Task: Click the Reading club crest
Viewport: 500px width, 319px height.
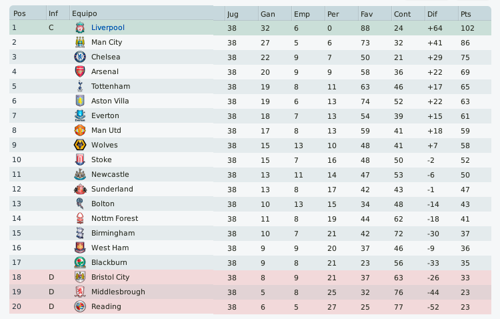Action: [80, 307]
